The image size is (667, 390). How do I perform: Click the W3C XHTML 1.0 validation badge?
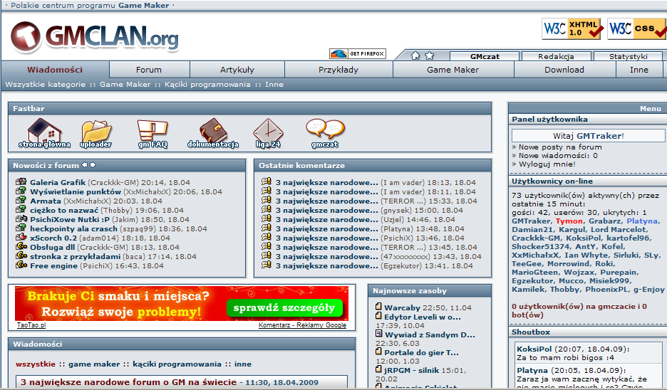click(x=572, y=29)
